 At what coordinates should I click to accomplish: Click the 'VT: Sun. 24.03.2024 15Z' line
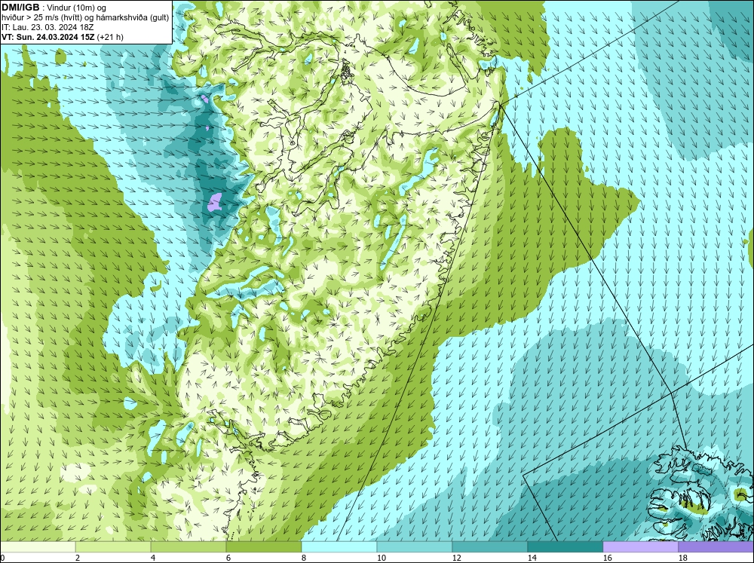48,37
